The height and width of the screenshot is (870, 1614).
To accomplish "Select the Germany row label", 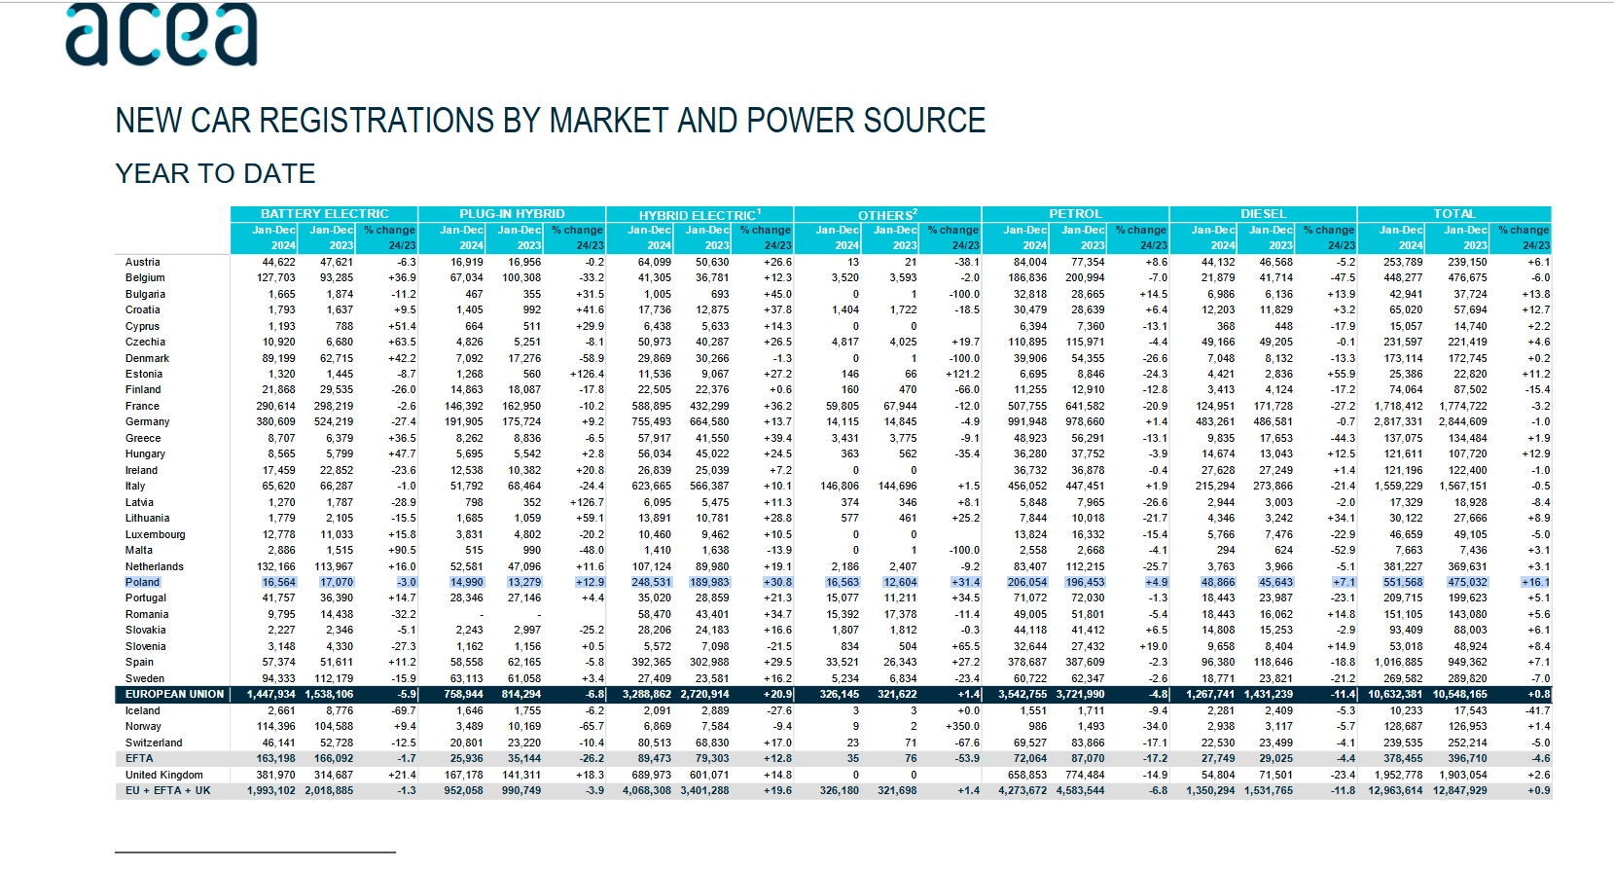I will click(x=147, y=421).
